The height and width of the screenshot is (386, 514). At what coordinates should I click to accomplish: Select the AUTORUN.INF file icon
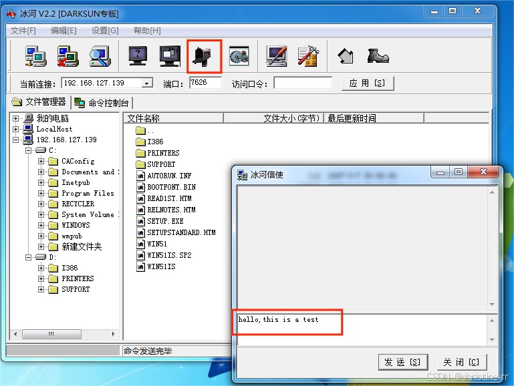click(140, 176)
